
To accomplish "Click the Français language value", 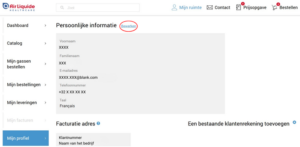I will click(67, 106).
